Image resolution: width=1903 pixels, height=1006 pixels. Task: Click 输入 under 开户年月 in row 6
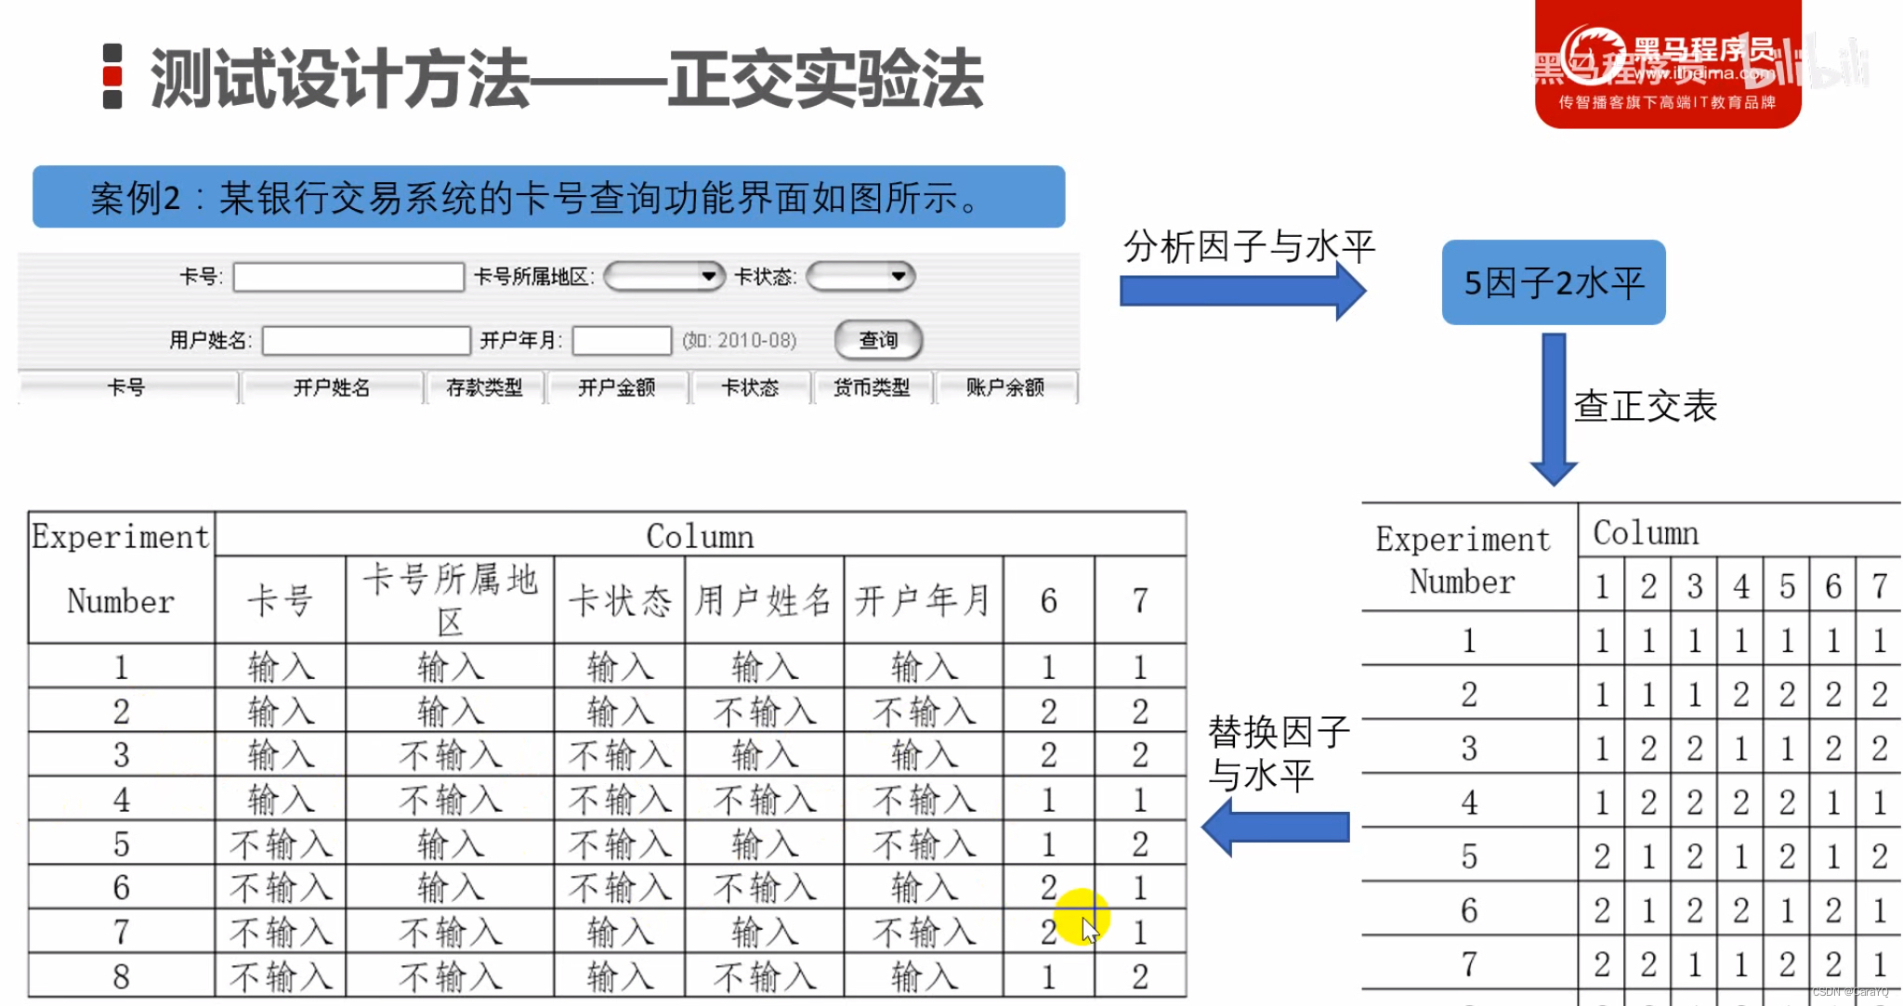click(x=924, y=888)
